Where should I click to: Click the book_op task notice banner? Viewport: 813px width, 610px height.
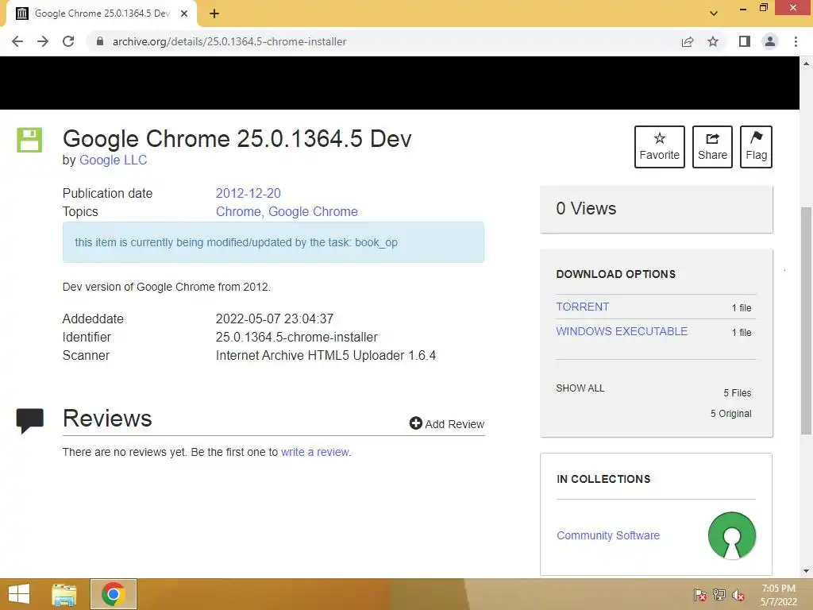273,242
